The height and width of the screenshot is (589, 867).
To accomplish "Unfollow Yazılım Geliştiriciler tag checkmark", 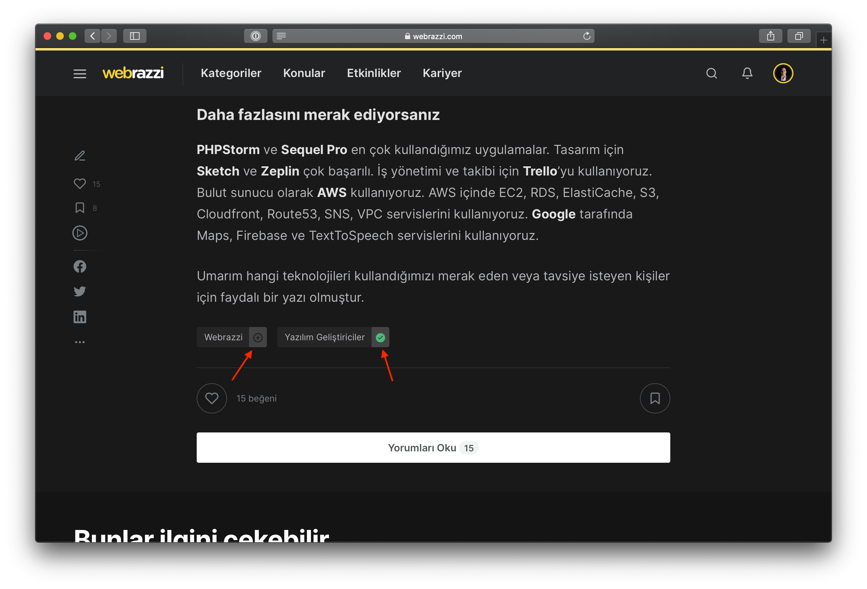I will click(x=380, y=337).
